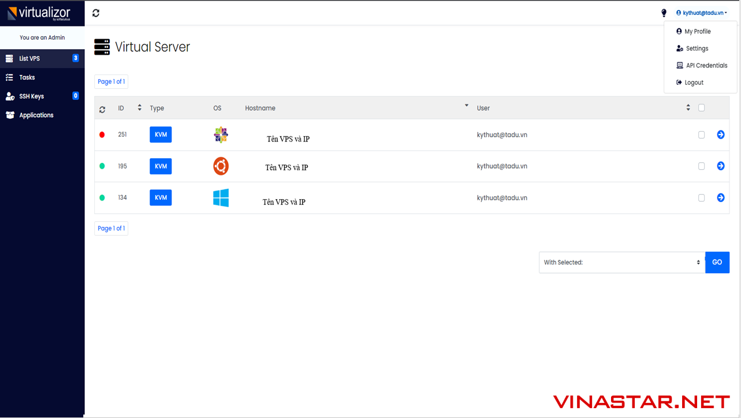
Task: Check the checkbox for VPS 195
Action: pos(701,166)
